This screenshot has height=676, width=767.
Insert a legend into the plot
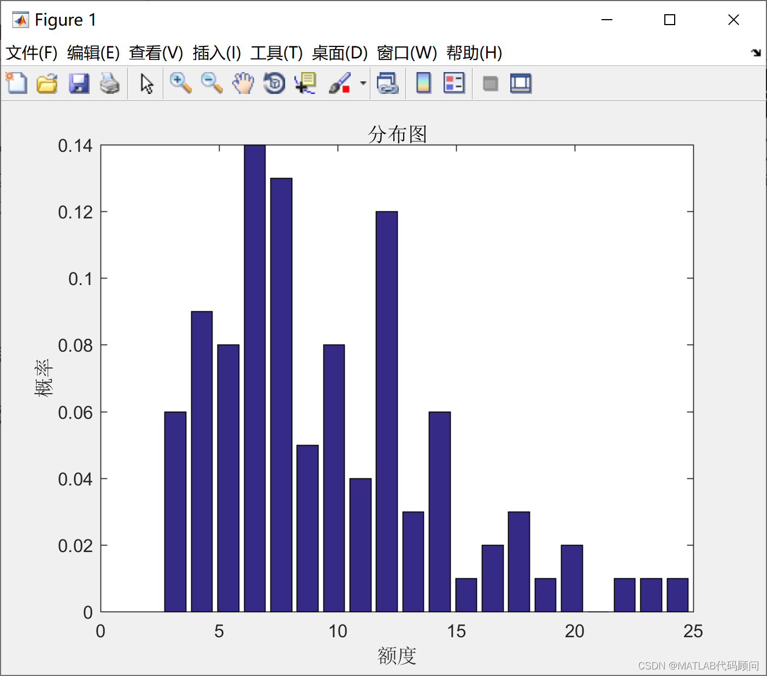(x=455, y=83)
